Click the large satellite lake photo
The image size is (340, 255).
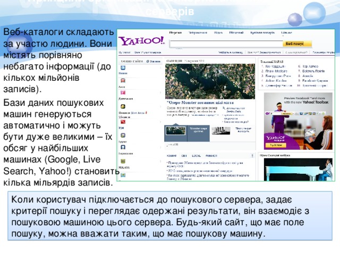[x=210, y=81]
